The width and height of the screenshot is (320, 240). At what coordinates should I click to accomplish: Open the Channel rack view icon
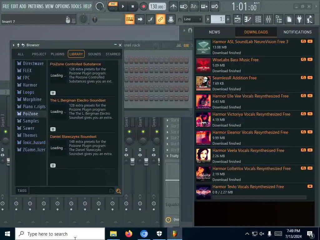pyautogui.click(x=258, y=19)
